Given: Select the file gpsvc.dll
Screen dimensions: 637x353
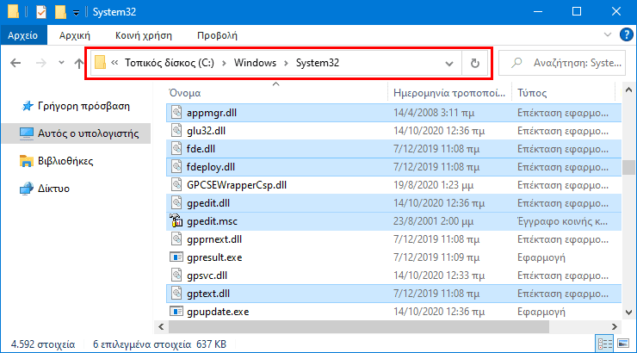Looking at the screenshot, I should [x=393, y=276].
